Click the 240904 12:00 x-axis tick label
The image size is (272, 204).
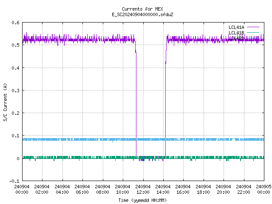[x=143, y=189]
